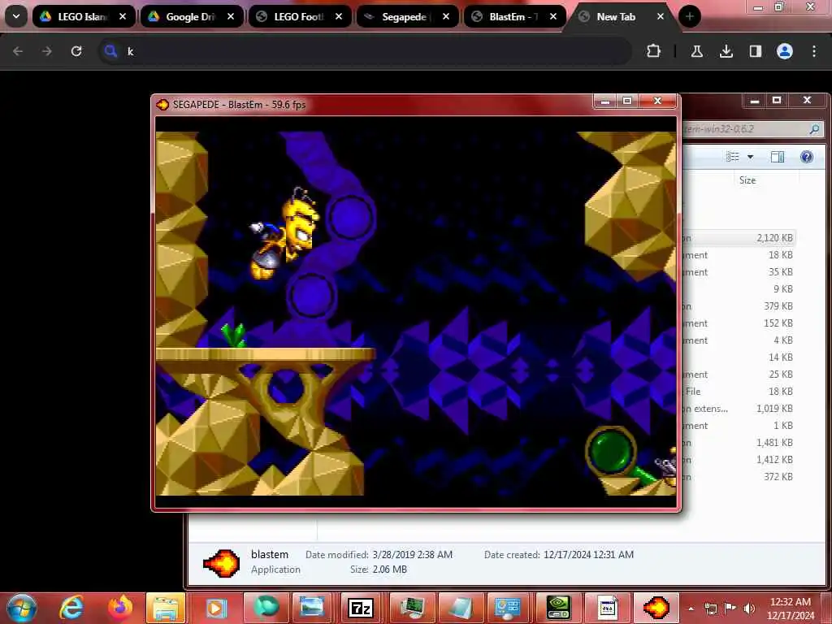Viewport: 832px width, 624px height.
Task: Open the Action Center flag icon
Action: (730, 609)
